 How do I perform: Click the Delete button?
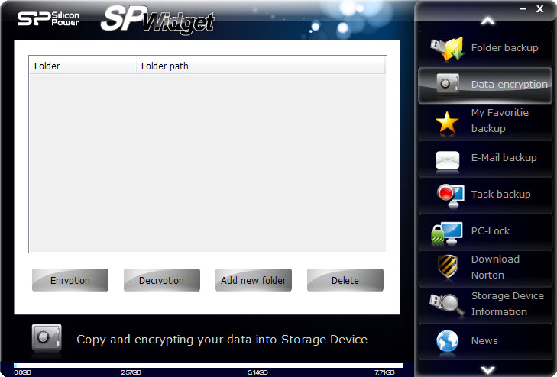pos(345,280)
